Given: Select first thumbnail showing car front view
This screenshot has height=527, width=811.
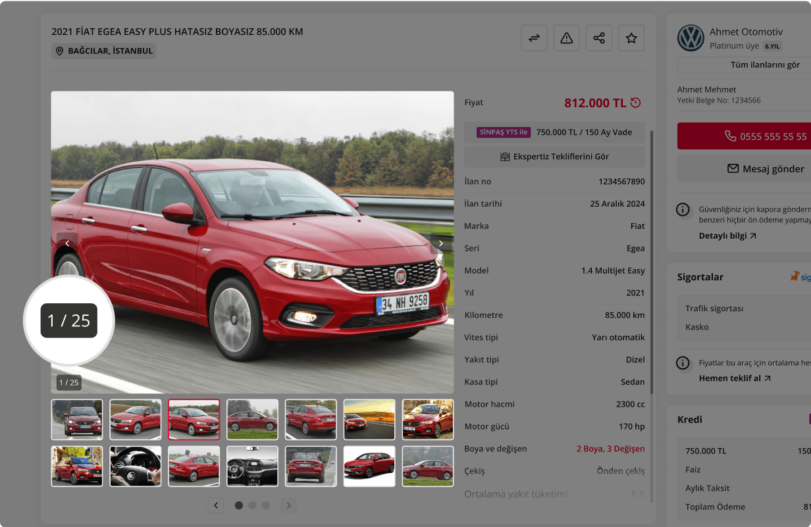Looking at the screenshot, I should pyautogui.click(x=77, y=419).
